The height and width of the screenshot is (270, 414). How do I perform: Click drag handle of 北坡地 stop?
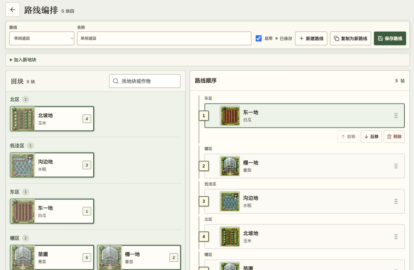(x=396, y=236)
